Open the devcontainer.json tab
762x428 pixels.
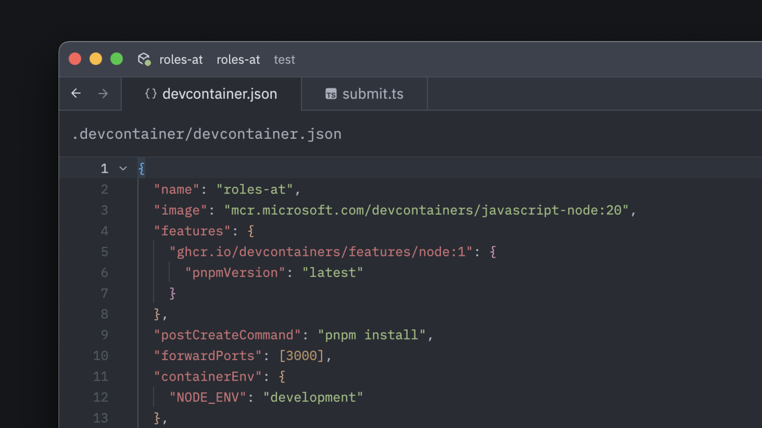pyautogui.click(x=219, y=94)
